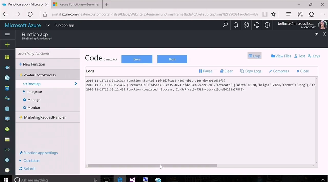The image size is (328, 182).
Task: Open browser reading view icon
Action: tap(265, 14)
